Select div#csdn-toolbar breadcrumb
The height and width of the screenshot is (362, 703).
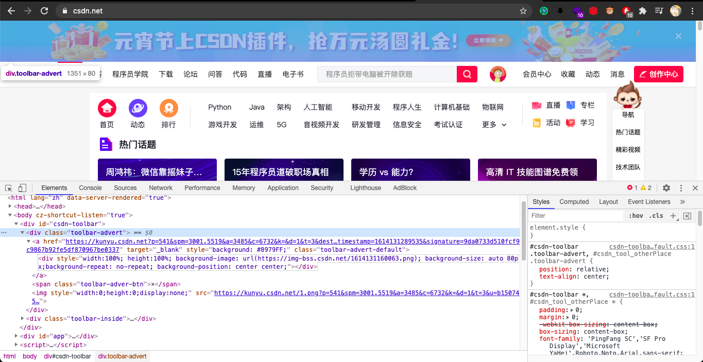(67, 356)
